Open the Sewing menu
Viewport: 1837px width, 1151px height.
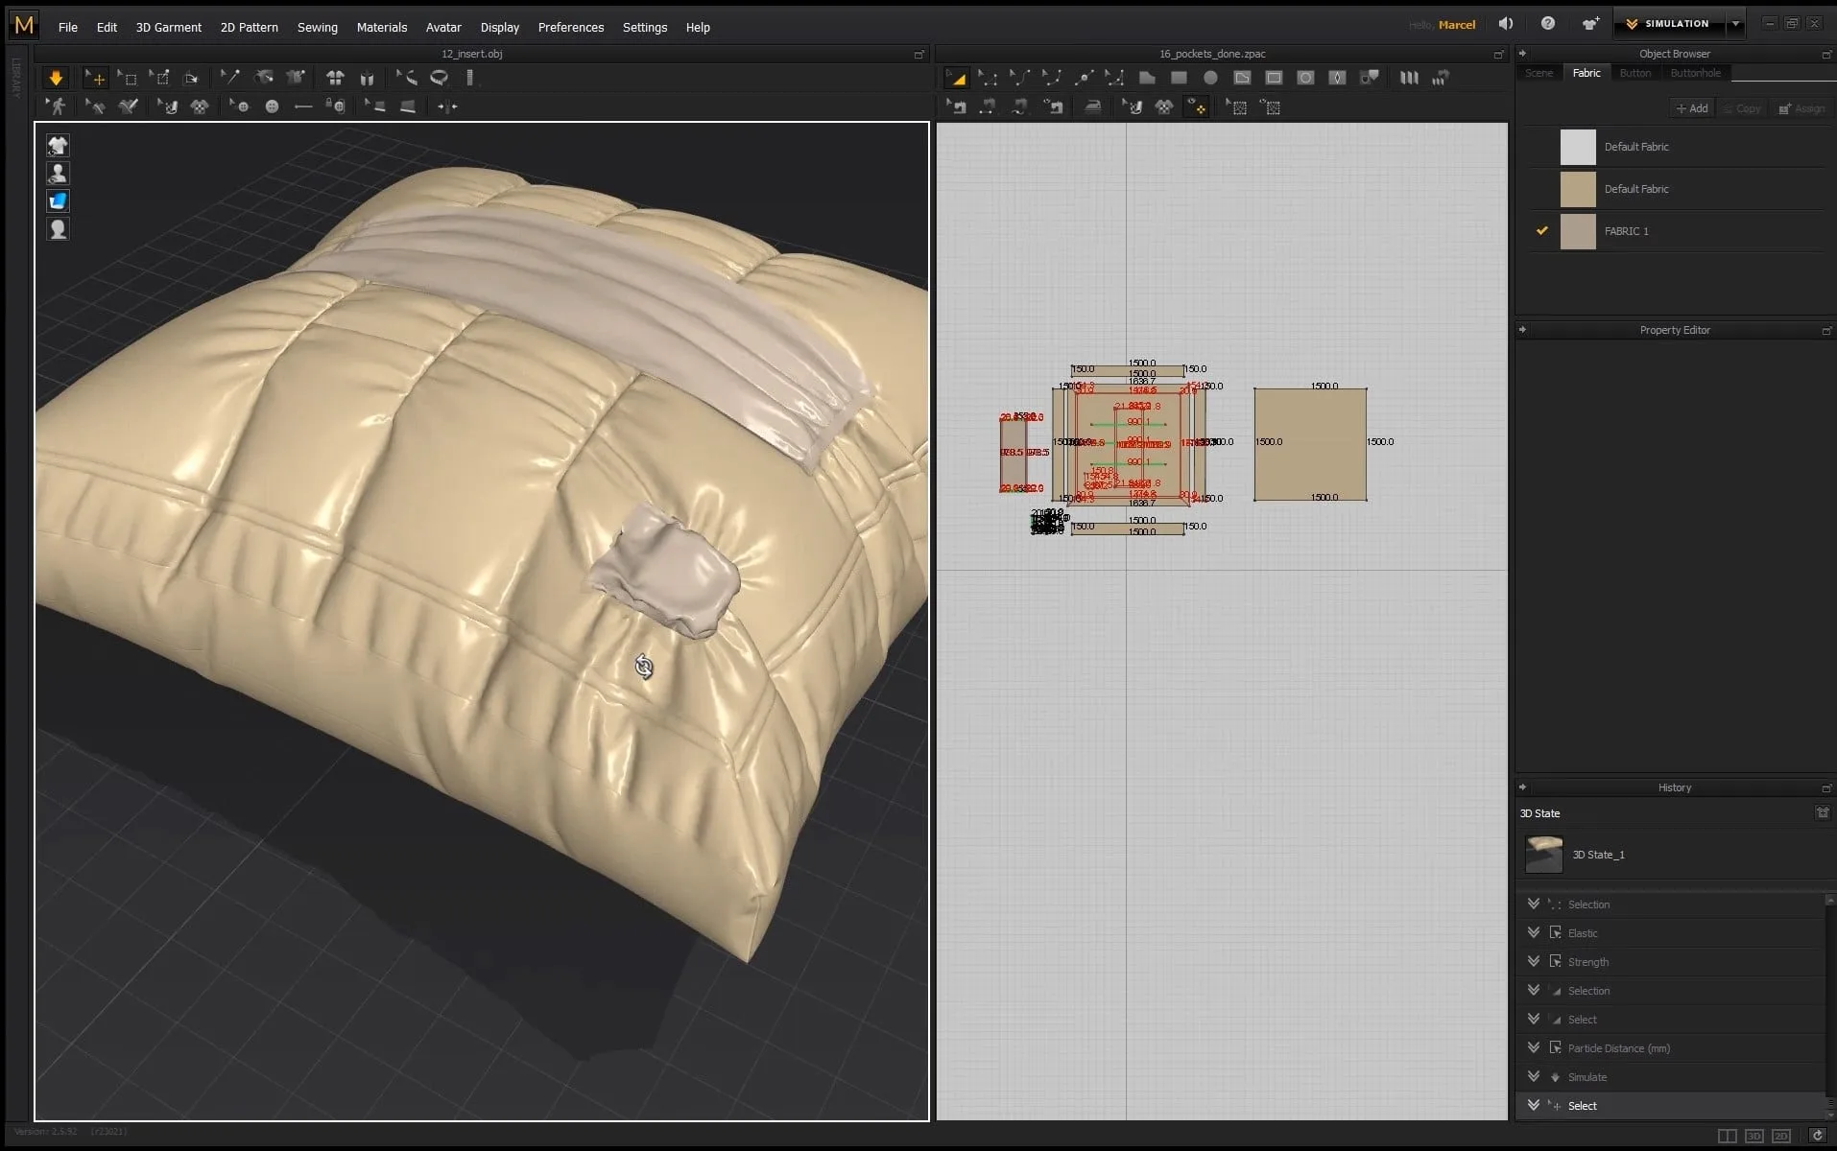click(317, 27)
